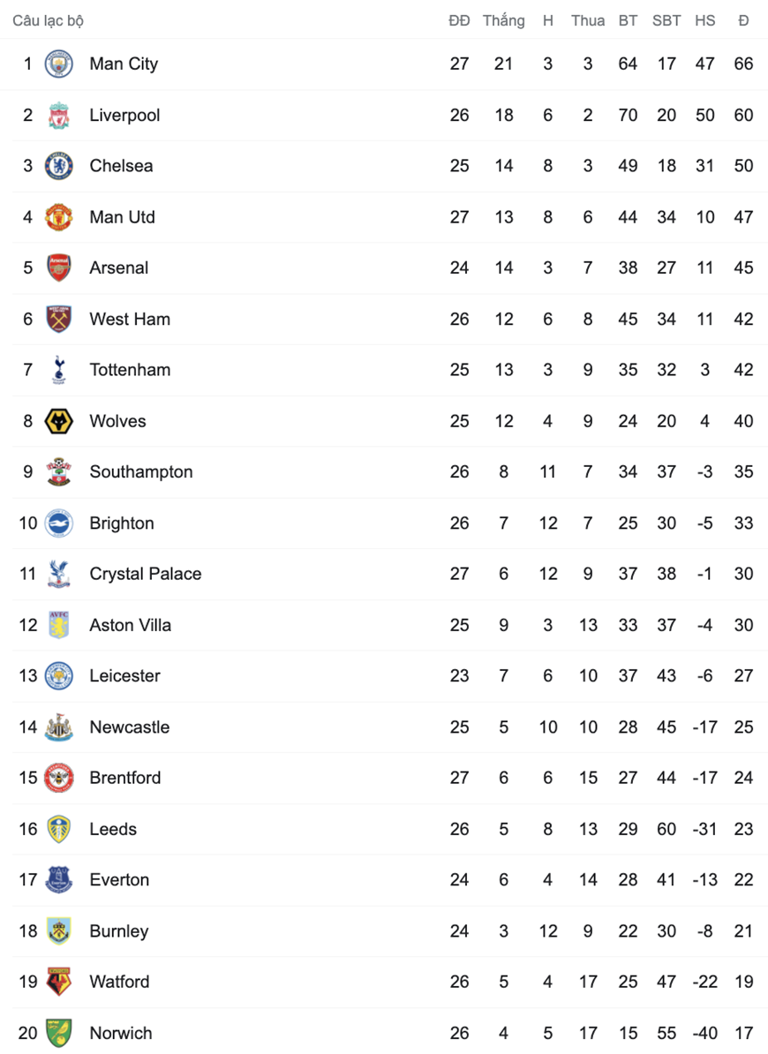
Task: Select the Norwich team name
Action: [x=121, y=1033]
